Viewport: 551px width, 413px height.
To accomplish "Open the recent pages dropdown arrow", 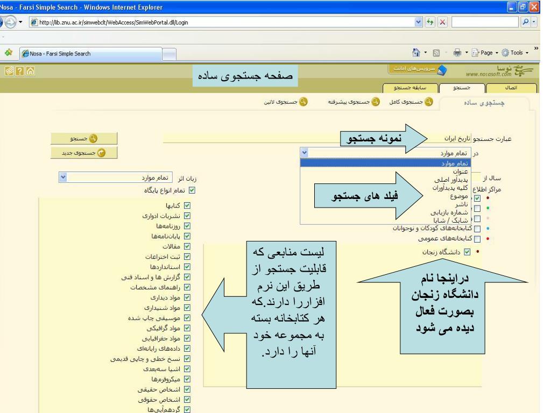I will [20, 22].
